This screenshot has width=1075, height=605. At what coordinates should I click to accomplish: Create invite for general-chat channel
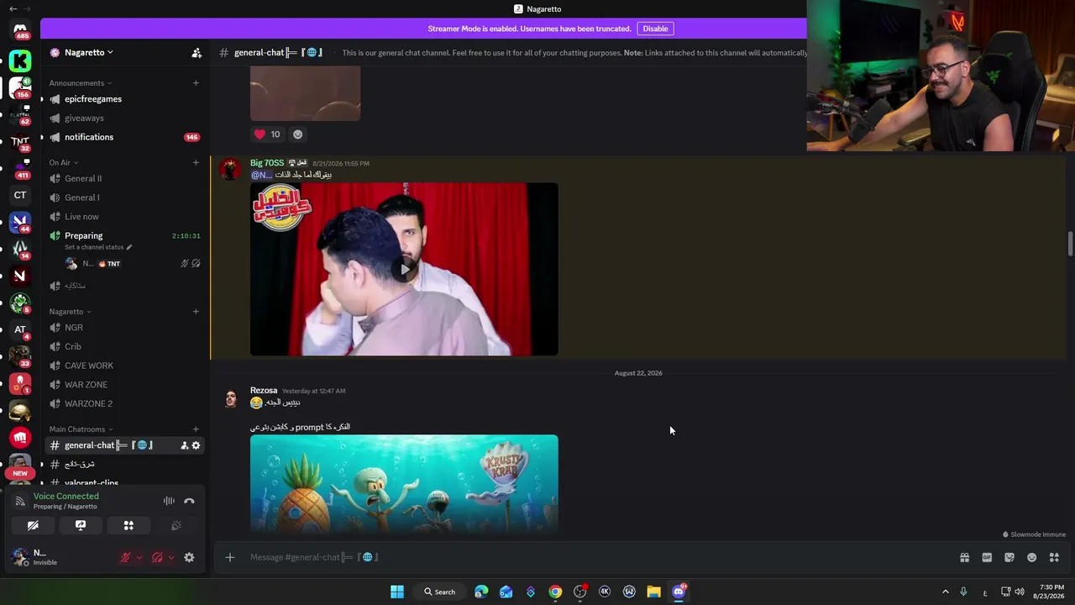[x=184, y=445]
